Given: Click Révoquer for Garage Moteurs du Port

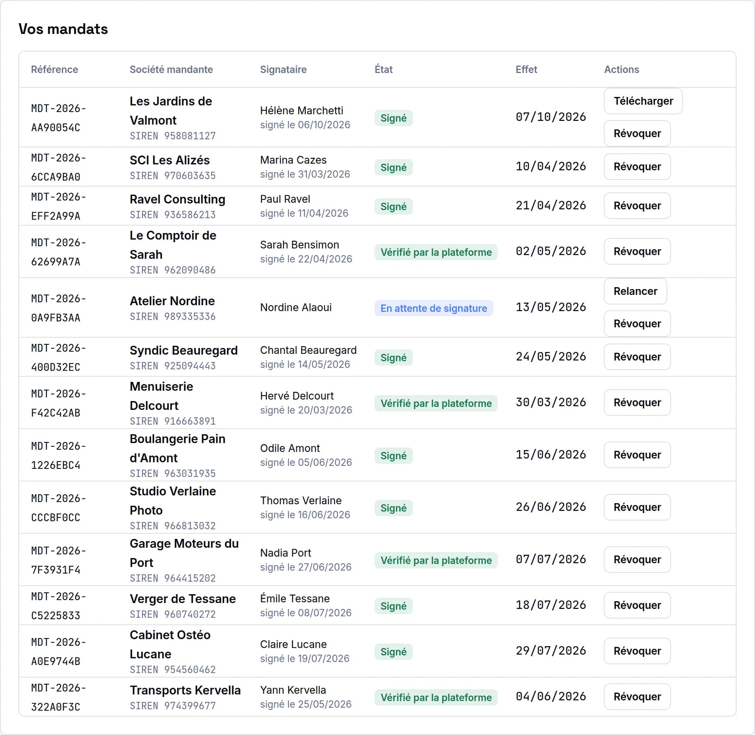Looking at the screenshot, I should pyautogui.click(x=637, y=560).
